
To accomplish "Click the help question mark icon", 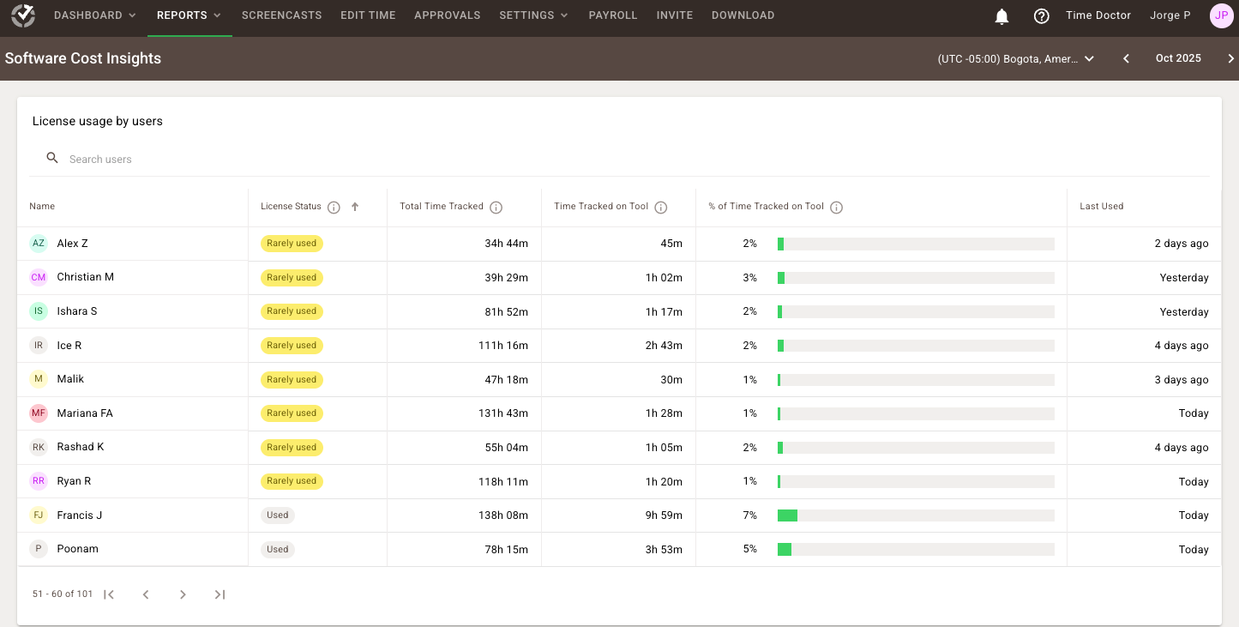I will pyautogui.click(x=1042, y=16).
